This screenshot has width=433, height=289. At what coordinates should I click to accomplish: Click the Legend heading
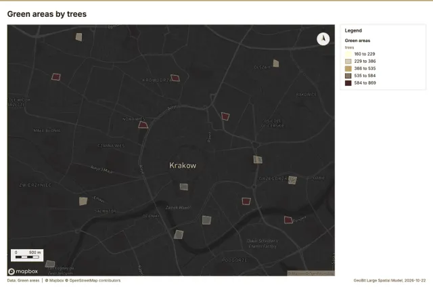[x=353, y=30]
